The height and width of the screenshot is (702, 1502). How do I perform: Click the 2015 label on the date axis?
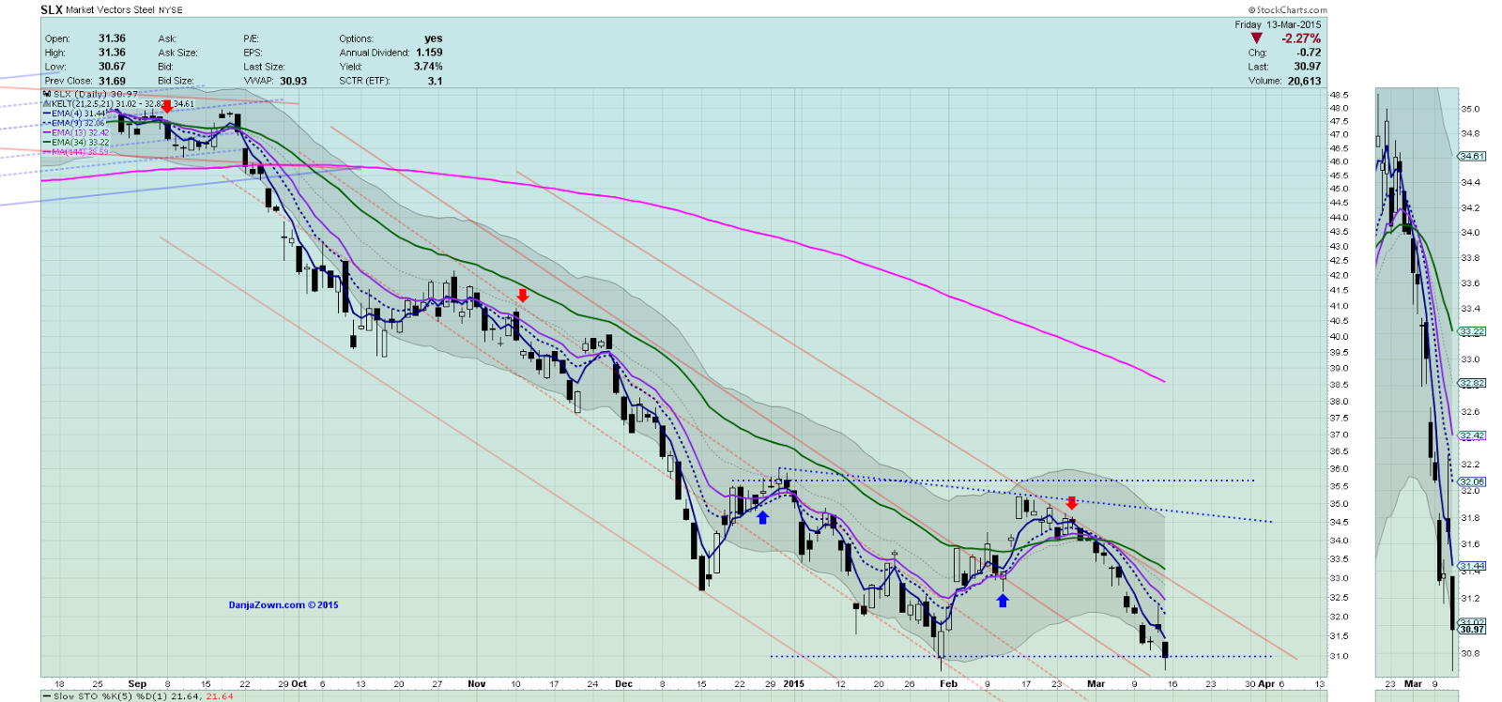[x=794, y=684]
